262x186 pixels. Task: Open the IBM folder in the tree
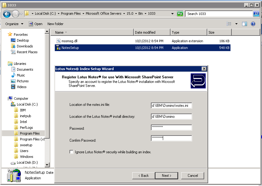23,110
